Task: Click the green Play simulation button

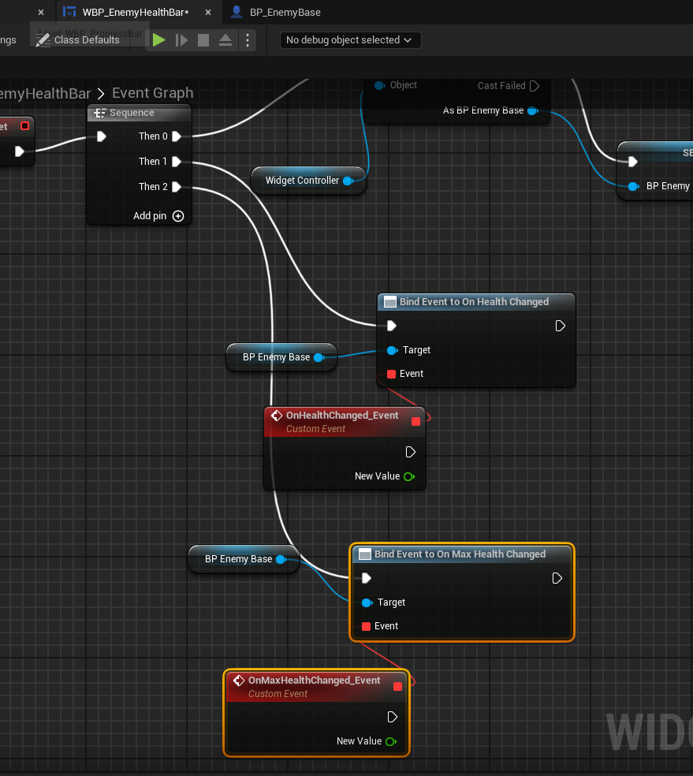Action: click(158, 40)
